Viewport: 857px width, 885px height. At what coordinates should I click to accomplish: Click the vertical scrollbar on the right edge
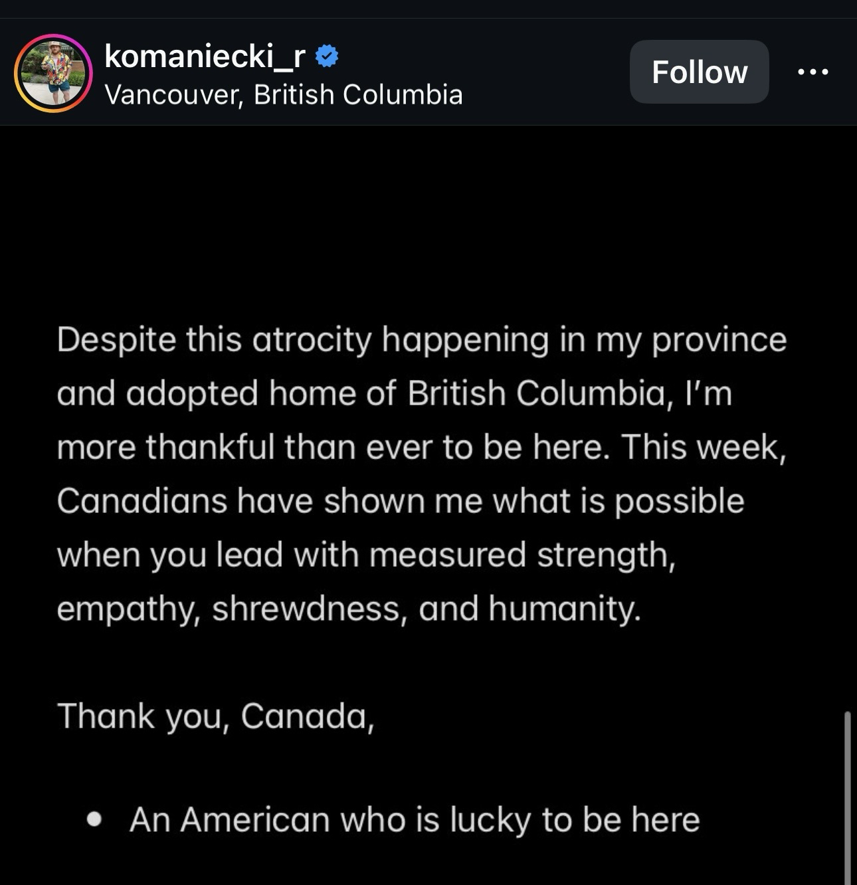(847, 797)
